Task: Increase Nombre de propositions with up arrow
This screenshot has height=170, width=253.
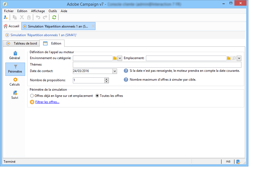Action: (106, 79)
